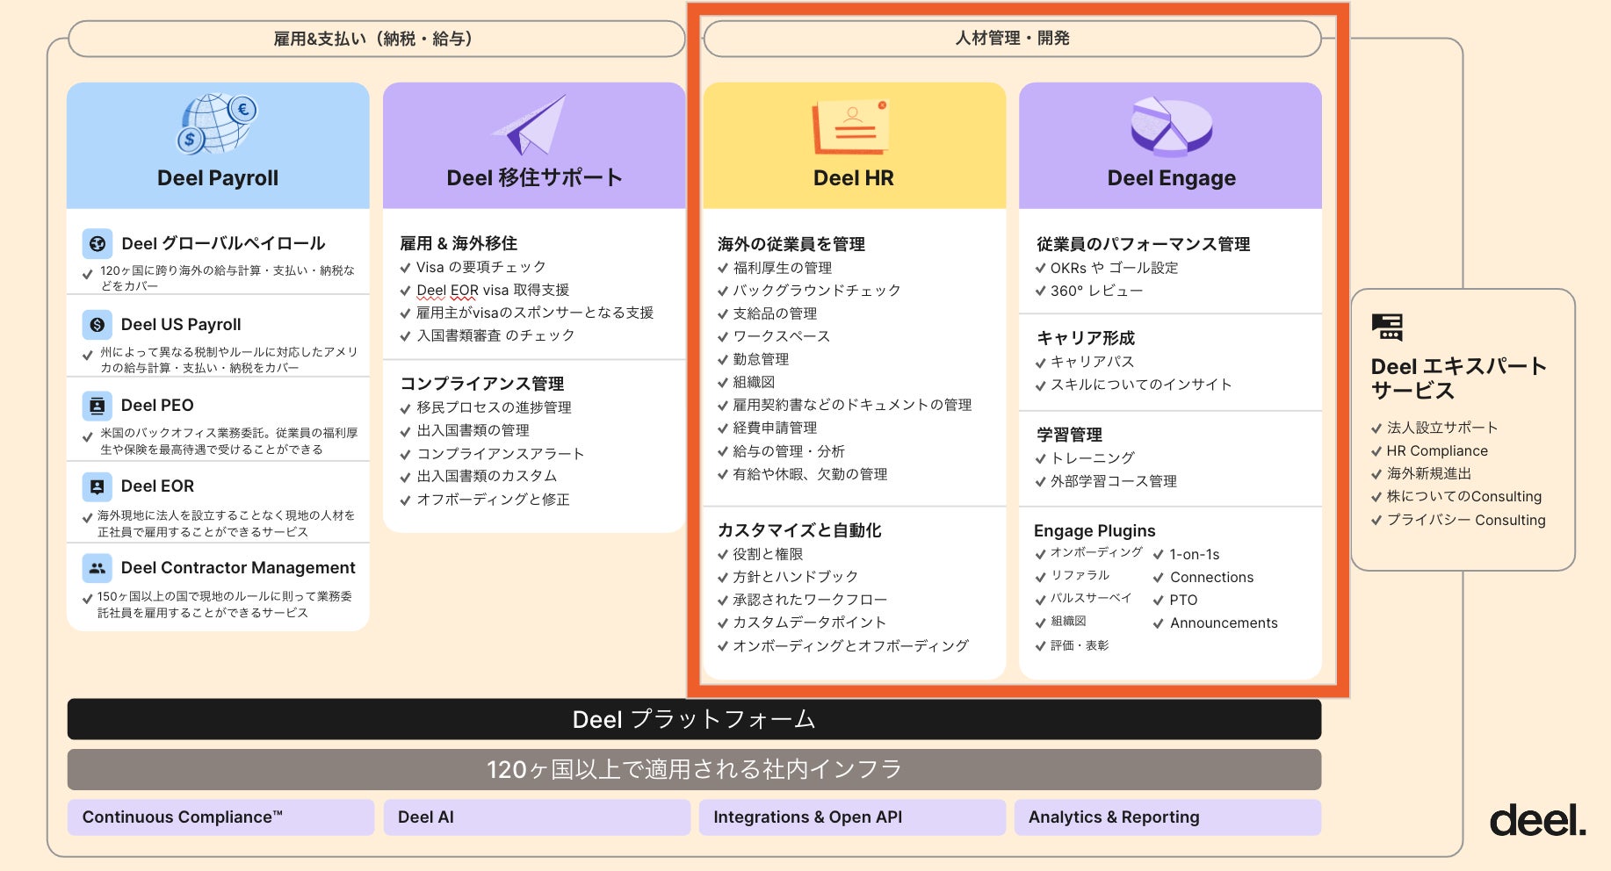This screenshot has width=1611, height=871.
Task: Click the Engage Plugins heading
Action: (1094, 531)
